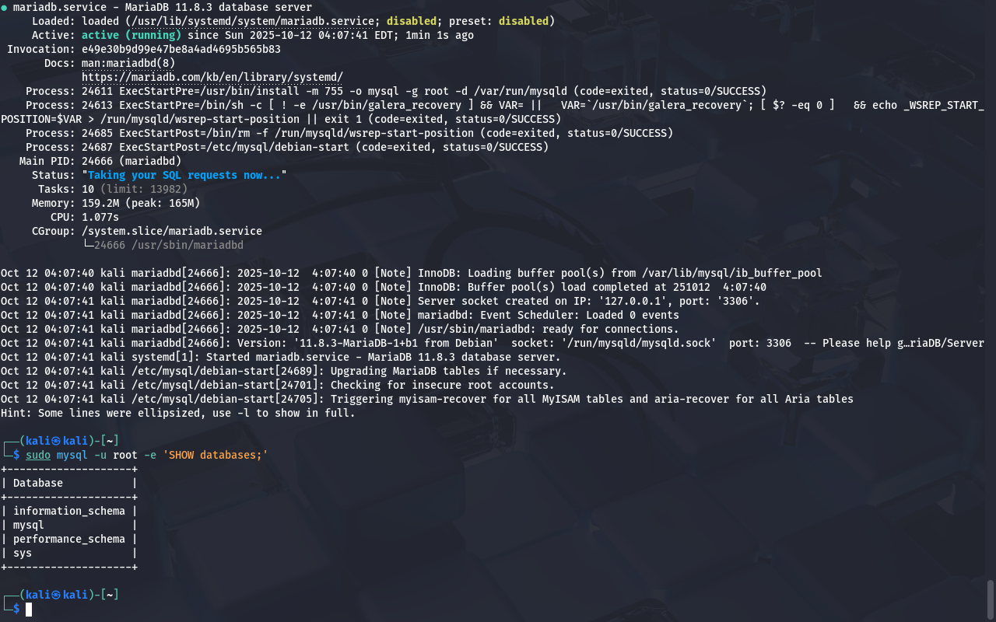Click the 'SHOW databases;' quoted query string
996x622 pixels.
pos(216,455)
